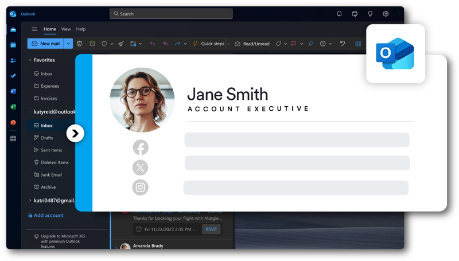This screenshot has height=261, width=459.
Task: Click Upgrade to Microsoft 365 link
Action: (x=60, y=241)
